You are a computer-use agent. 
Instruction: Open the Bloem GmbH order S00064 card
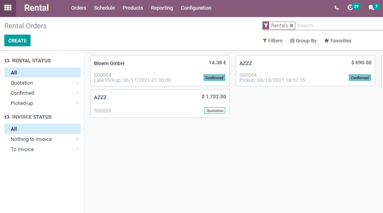click(x=160, y=71)
